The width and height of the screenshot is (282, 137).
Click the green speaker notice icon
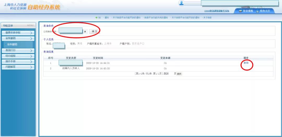click(x=96, y=17)
